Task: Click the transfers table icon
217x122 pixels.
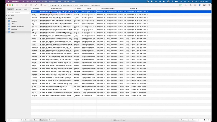Action: click(x=9, y=29)
